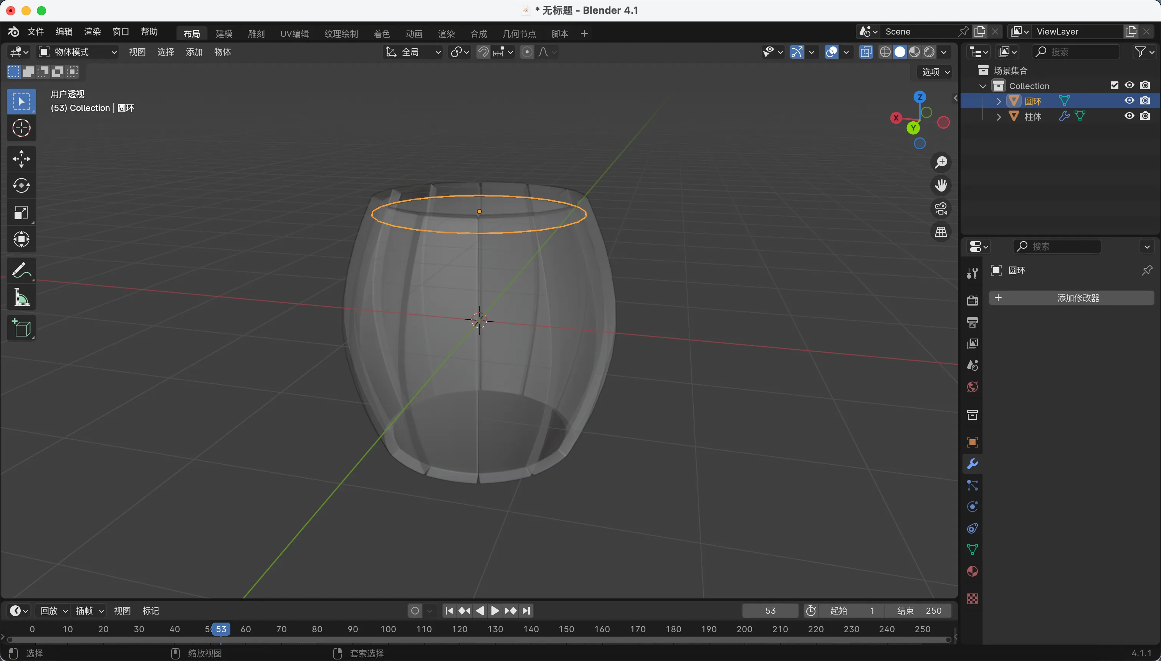
Task: Select the 3D Cursor tool
Action: point(21,129)
